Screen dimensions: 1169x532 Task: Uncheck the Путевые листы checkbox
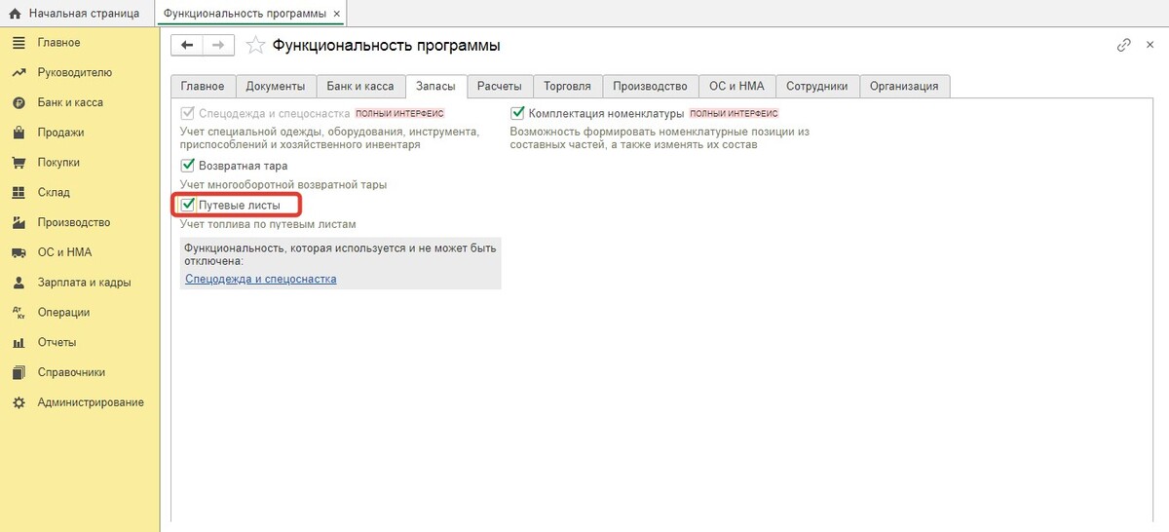189,206
